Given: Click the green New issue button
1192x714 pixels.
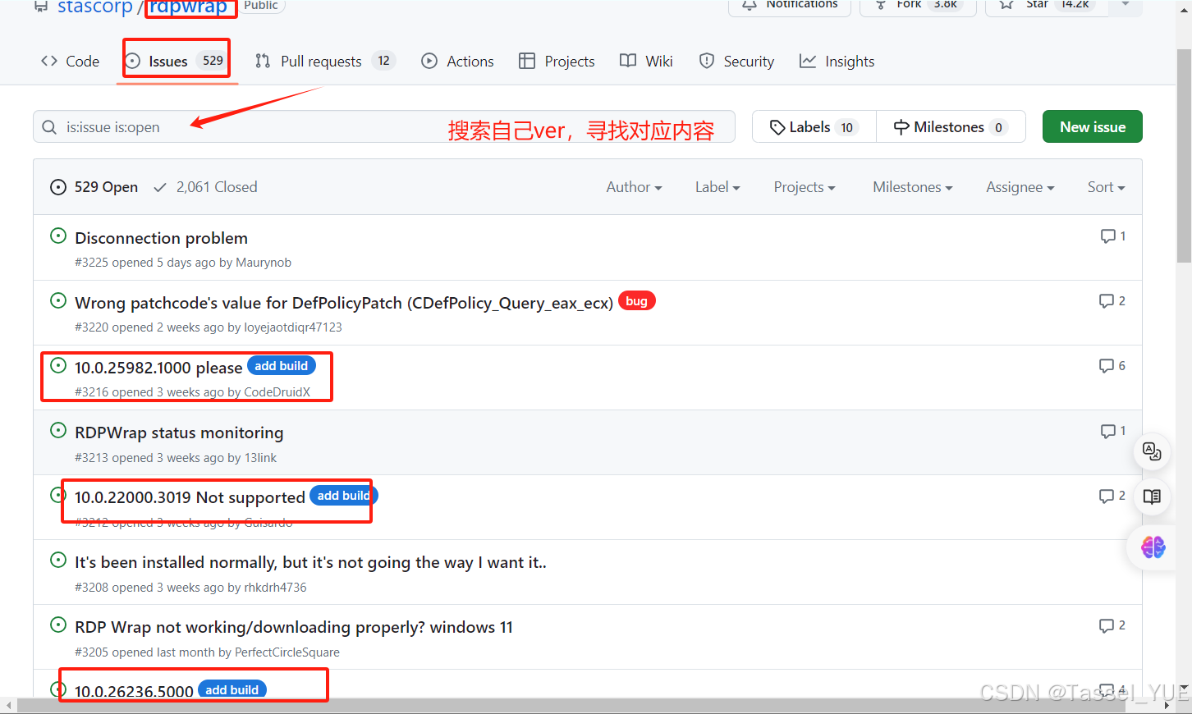Looking at the screenshot, I should pyautogui.click(x=1093, y=126).
